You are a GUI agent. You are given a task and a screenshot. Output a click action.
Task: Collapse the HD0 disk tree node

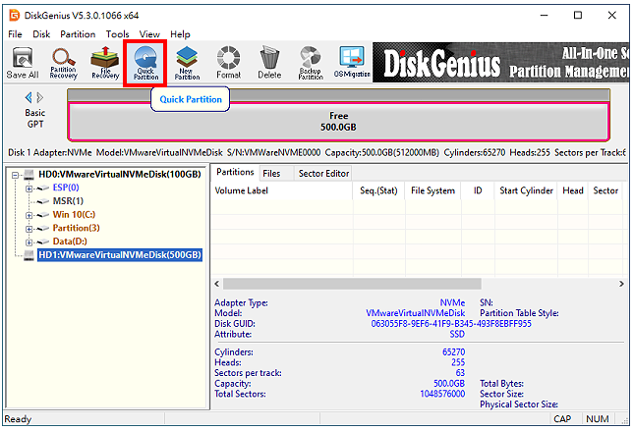tap(16, 175)
